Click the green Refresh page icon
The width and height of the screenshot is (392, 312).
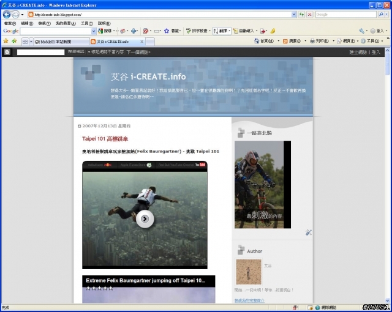[x=302, y=15]
